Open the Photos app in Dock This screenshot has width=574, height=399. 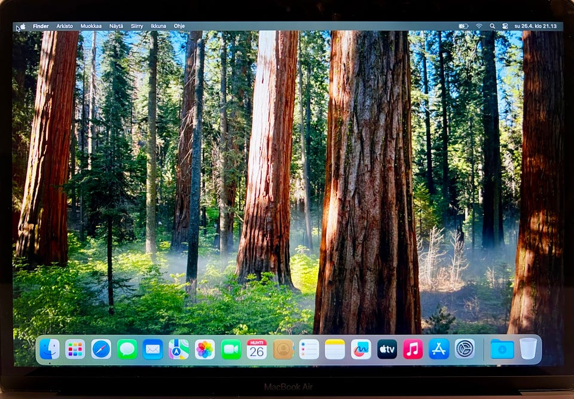click(204, 349)
